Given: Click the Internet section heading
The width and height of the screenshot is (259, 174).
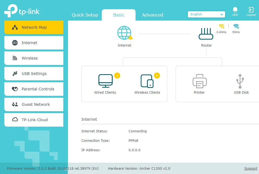Looking at the screenshot, I should [x=89, y=119].
